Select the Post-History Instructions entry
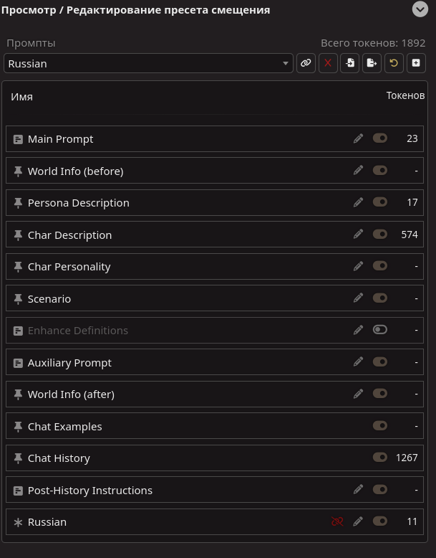The height and width of the screenshot is (558, 436). [89, 491]
